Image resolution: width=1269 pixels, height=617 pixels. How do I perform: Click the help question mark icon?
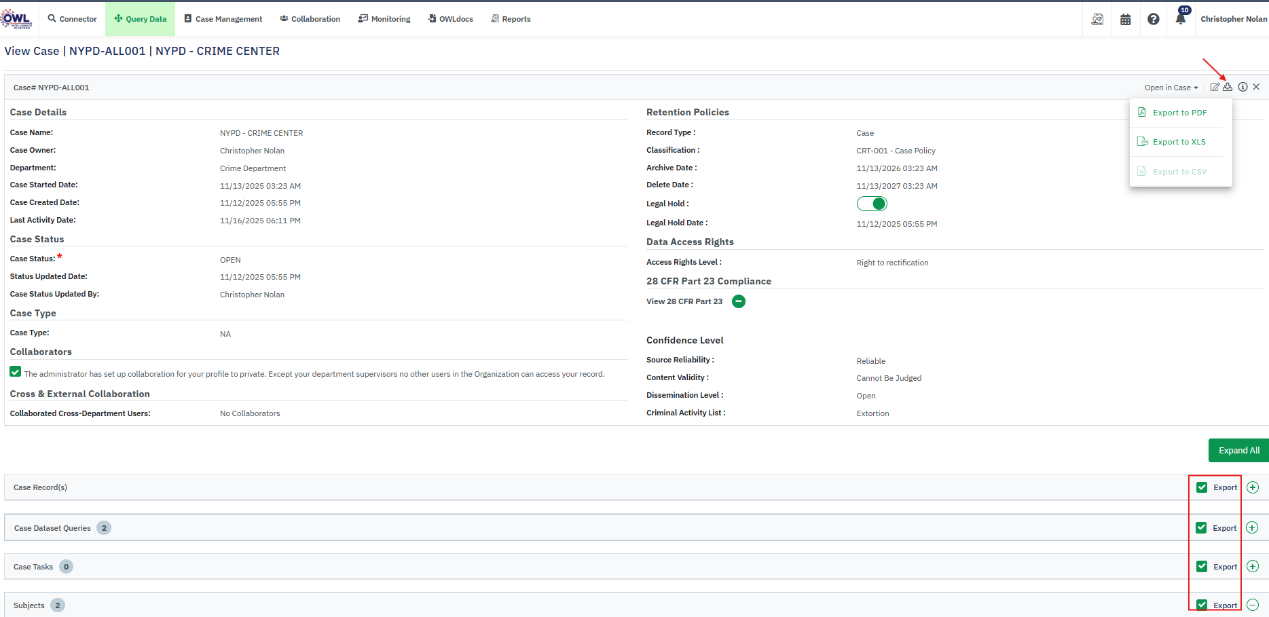1153,19
